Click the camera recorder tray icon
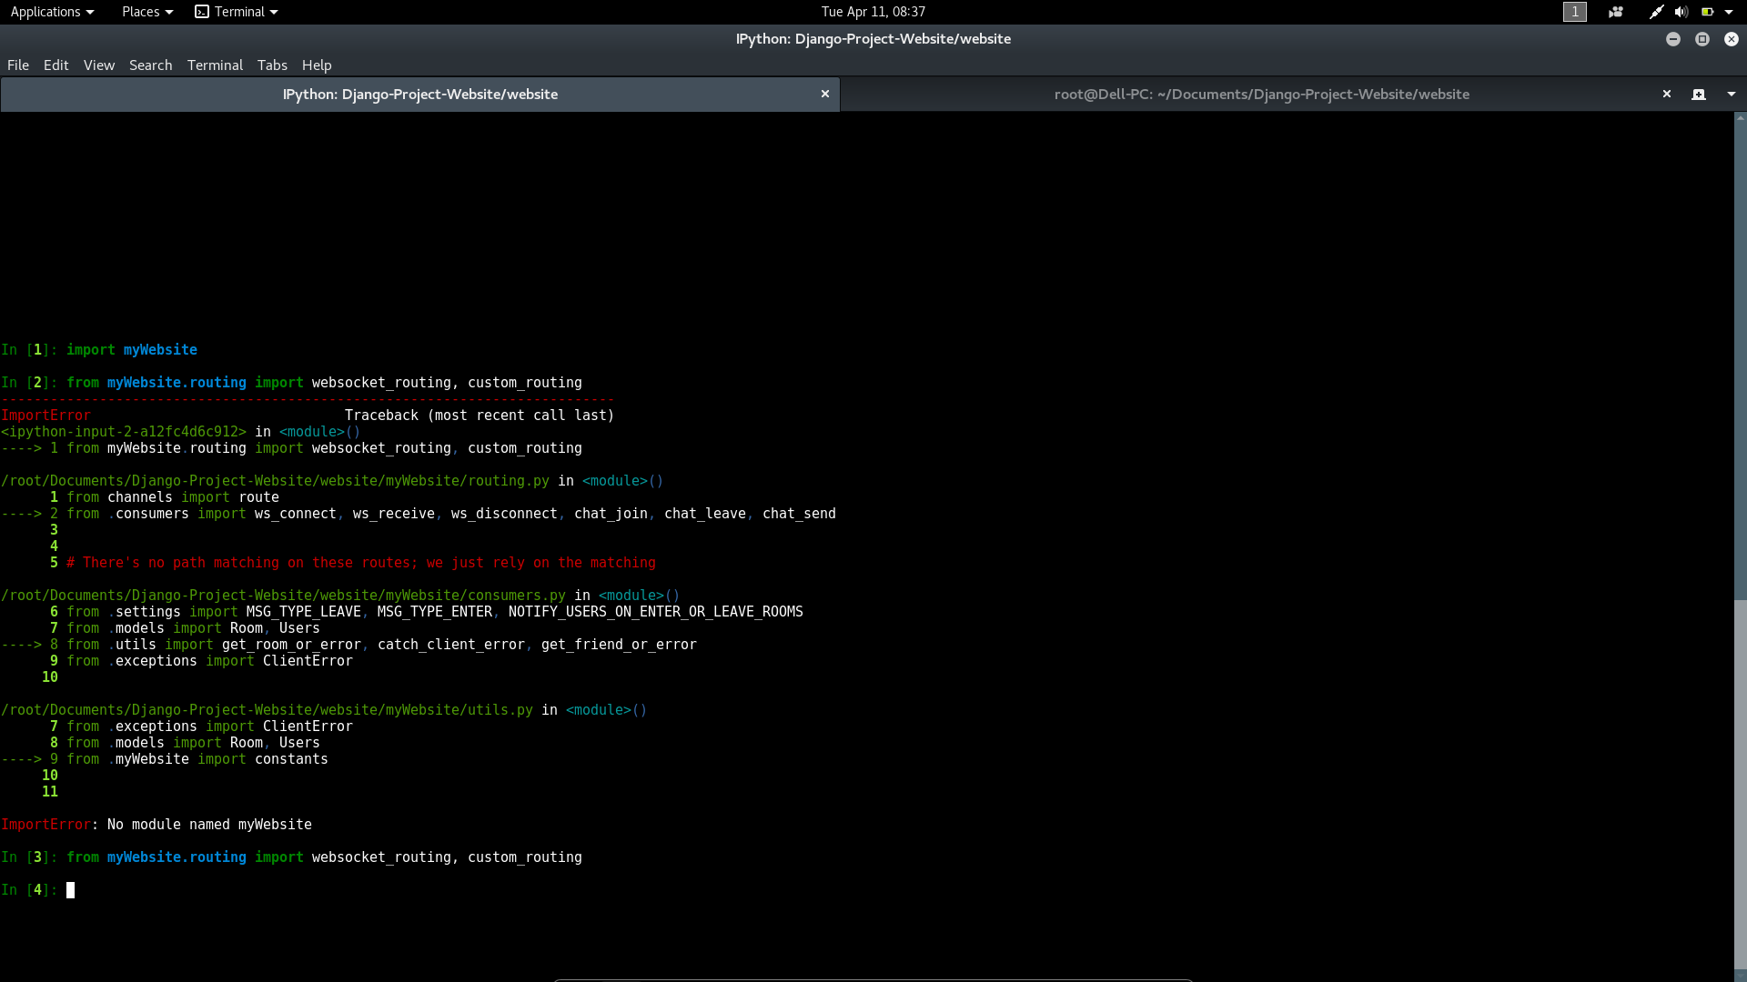1747x982 pixels. [x=1615, y=12]
